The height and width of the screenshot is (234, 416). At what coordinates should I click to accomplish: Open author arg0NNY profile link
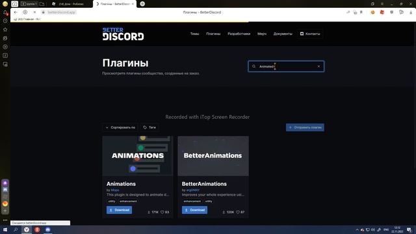[x=193, y=190]
